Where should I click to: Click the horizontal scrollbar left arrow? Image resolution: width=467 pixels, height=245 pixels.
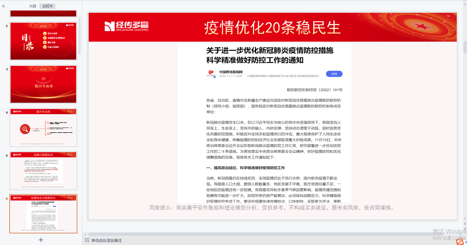pos(85,234)
